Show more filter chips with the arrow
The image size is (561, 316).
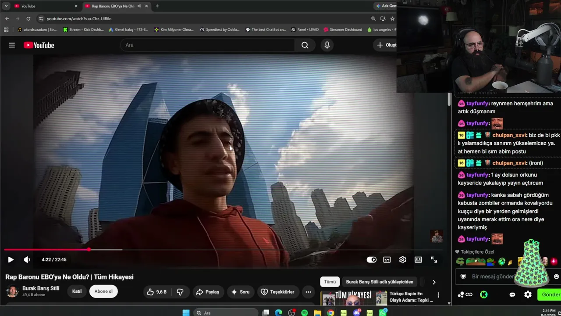coord(434,282)
